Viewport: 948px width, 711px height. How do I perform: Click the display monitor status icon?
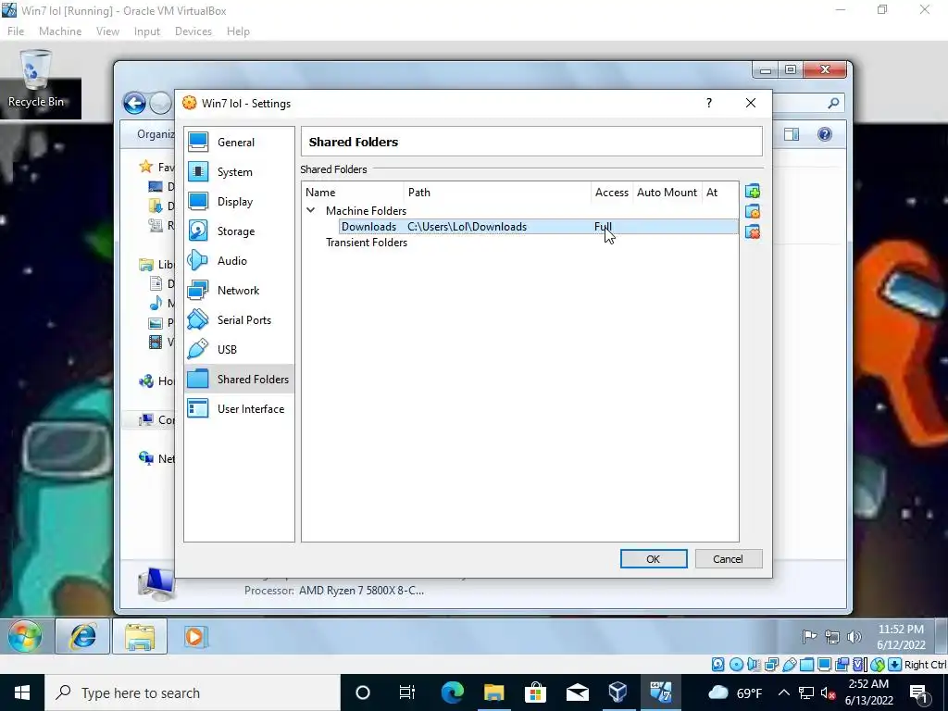point(824,665)
